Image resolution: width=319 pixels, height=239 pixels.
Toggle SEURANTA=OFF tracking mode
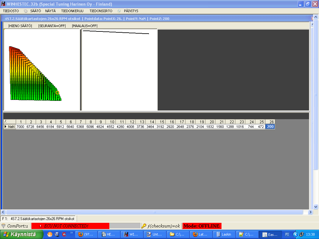(x=52, y=26)
